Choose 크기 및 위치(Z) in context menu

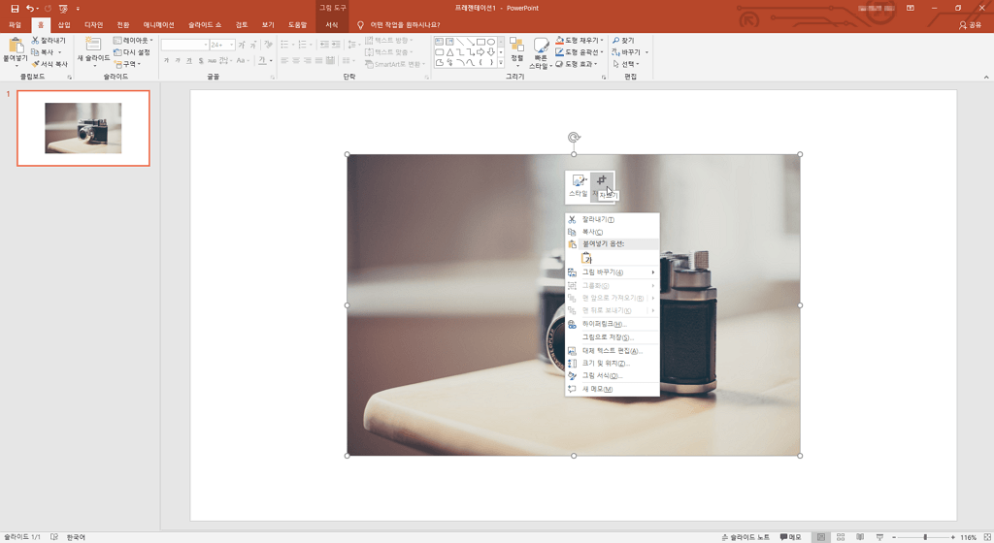[x=612, y=364]
